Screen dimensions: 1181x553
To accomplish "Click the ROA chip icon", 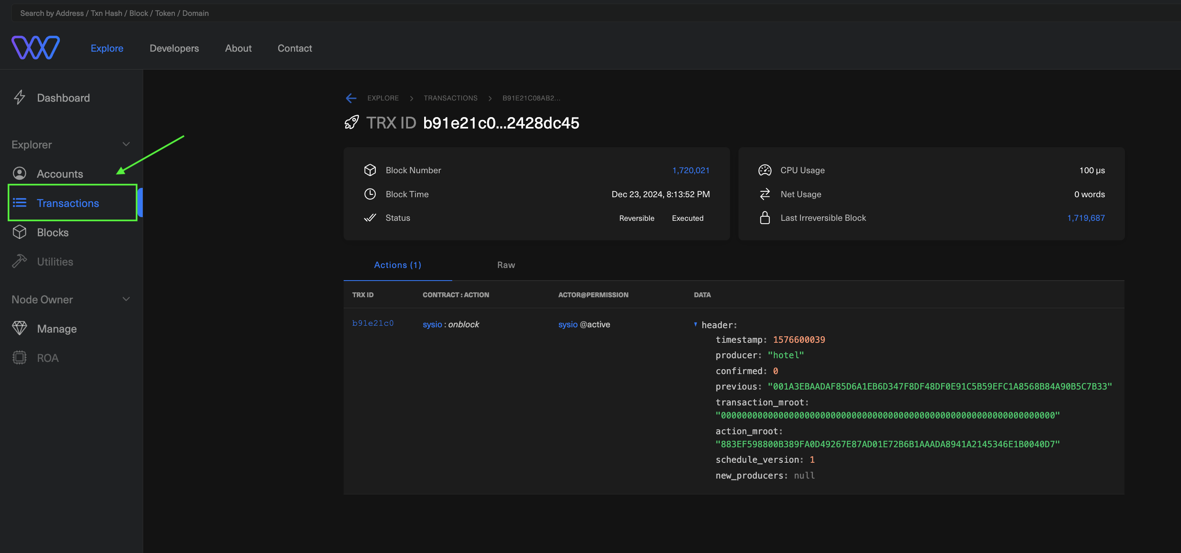I will tap(19, 358).
